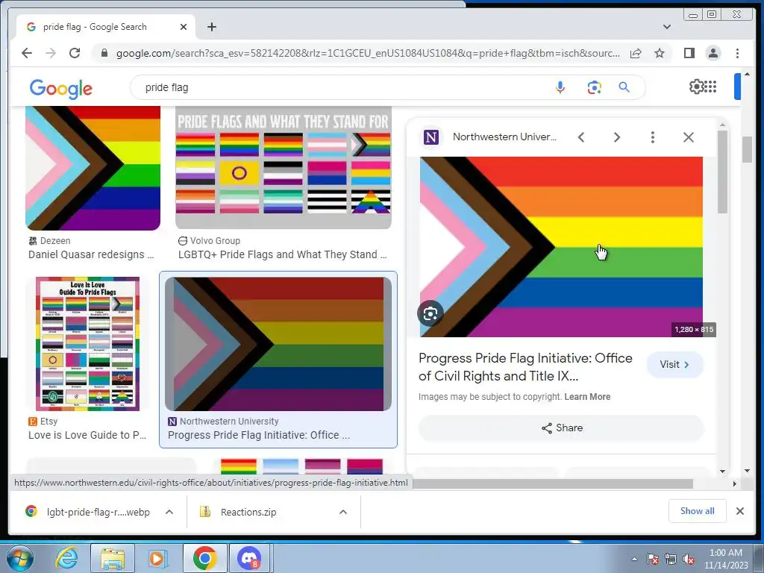
Task: Open Discord from the taskbar
Action: 249,558
